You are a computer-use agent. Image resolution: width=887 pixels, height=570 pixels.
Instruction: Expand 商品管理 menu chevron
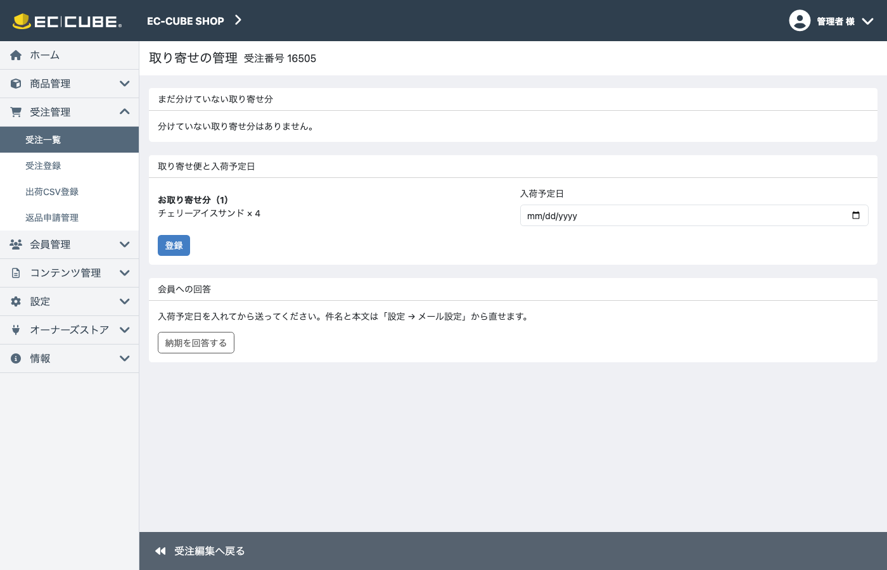point(125,84)
